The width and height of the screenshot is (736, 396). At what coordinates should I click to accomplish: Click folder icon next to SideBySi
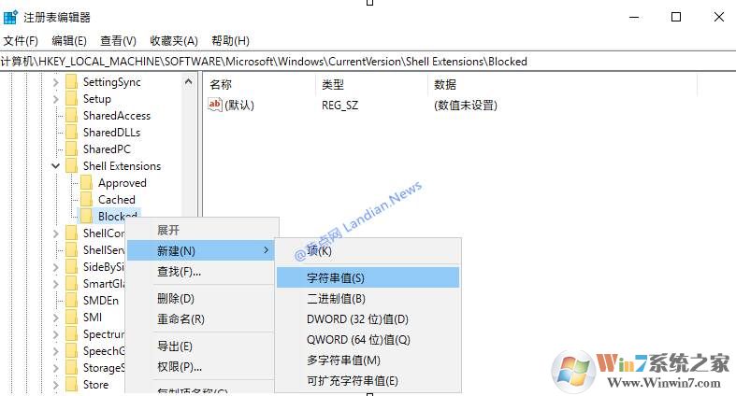click(72, 267)
